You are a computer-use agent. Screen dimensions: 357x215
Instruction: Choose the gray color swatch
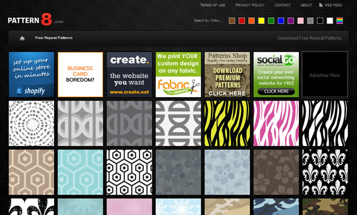[310, 21]
